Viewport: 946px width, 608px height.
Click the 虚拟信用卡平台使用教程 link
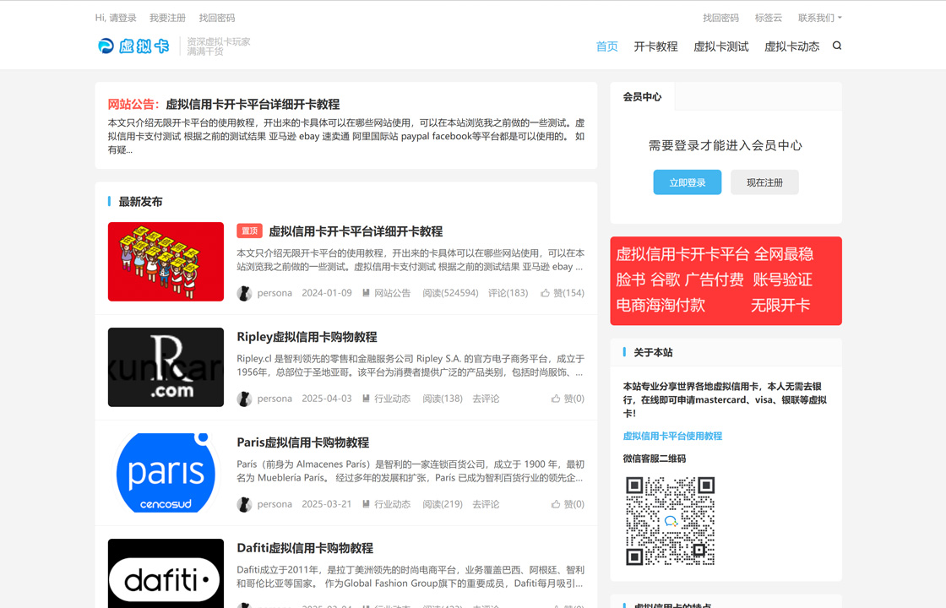point(672,436)
